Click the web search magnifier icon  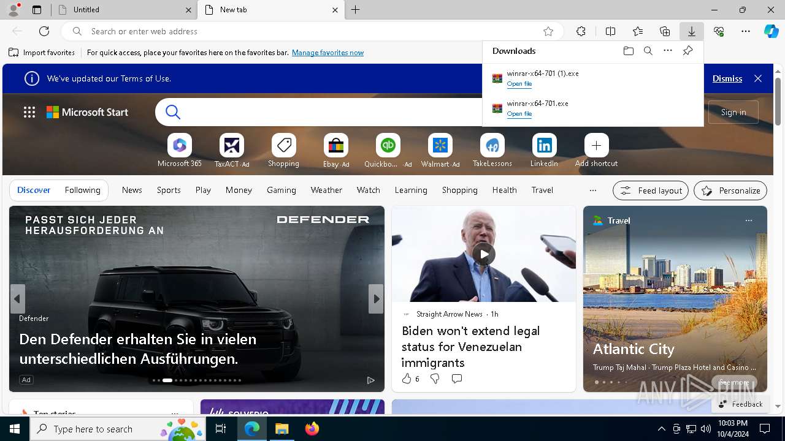(x=173, y=112)
